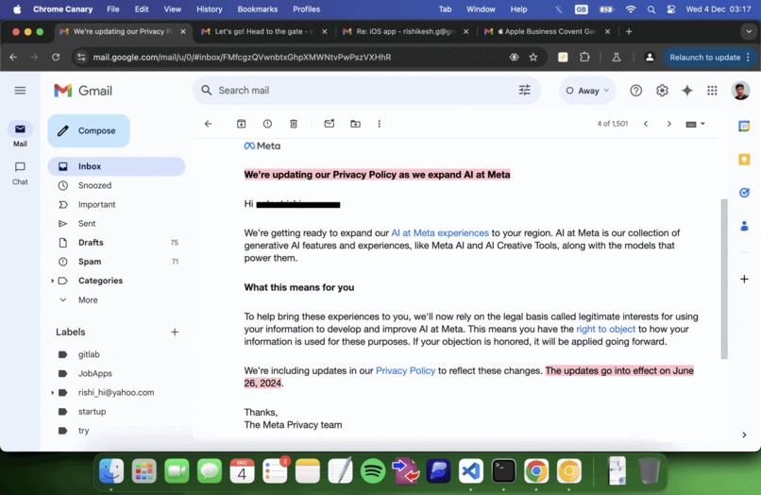
Task: Open the Snoozed folder
Action: point(116,185)
